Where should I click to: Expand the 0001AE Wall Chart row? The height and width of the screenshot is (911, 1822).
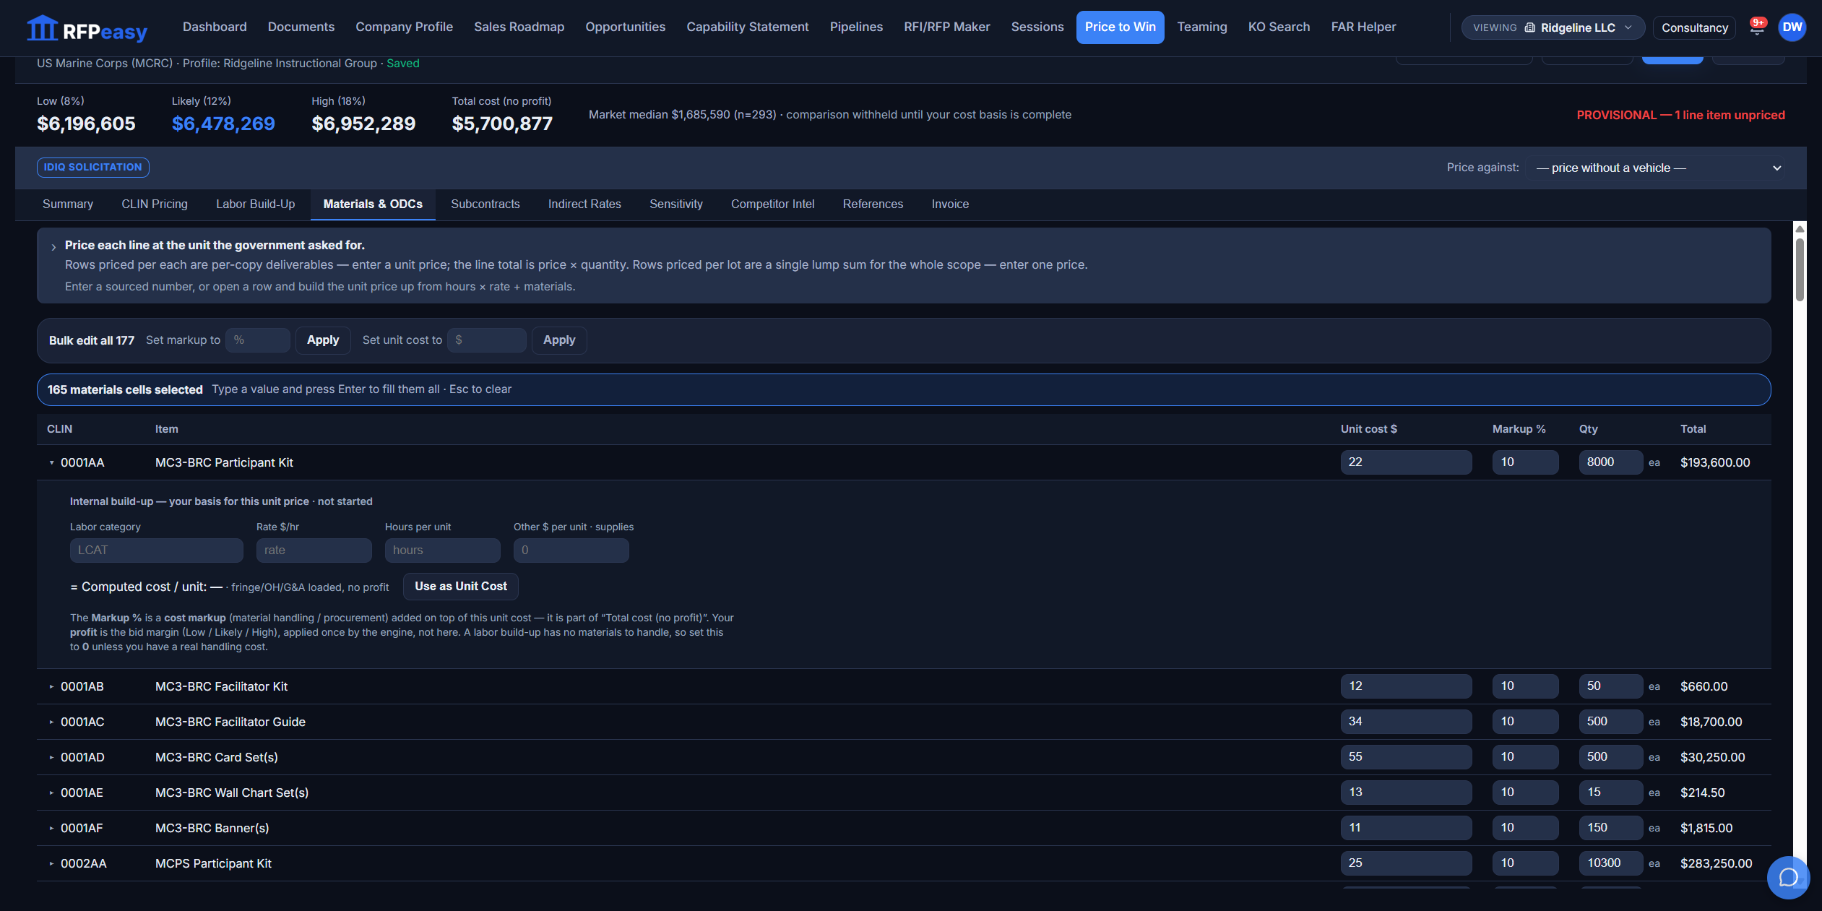pyautogui.click(x=51, y=793)
